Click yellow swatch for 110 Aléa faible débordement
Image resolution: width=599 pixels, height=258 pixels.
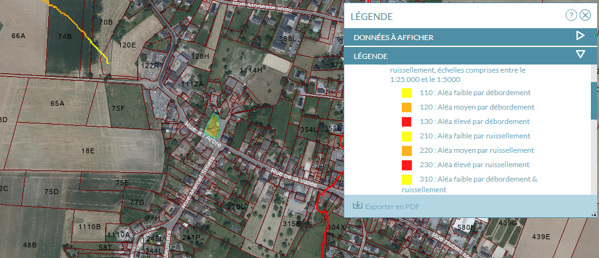[x=406, y=93]
